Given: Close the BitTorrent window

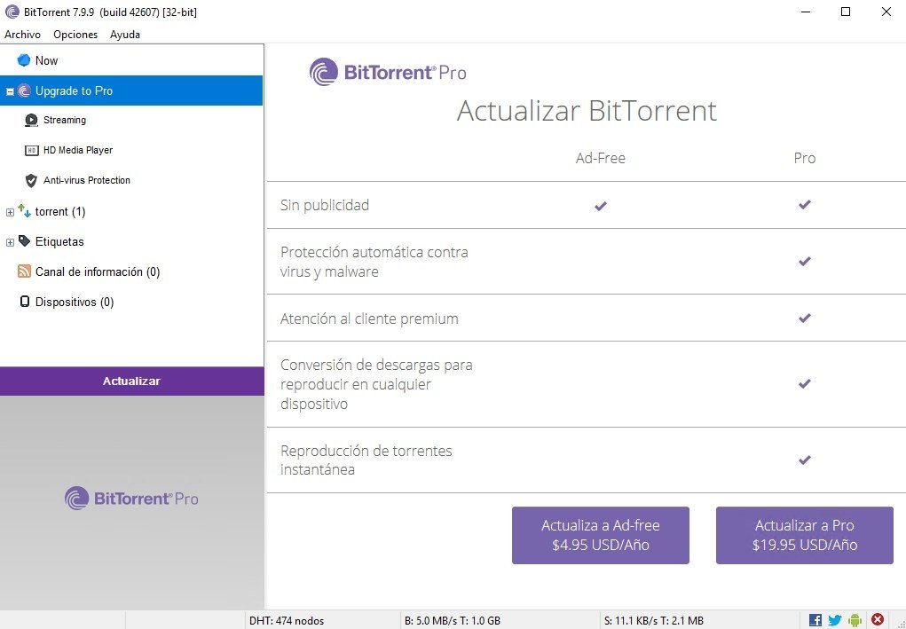Looking at the screenshot, I should coord(886,12).
